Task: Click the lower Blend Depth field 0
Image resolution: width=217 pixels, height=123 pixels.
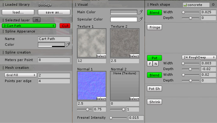Action: 208,80
